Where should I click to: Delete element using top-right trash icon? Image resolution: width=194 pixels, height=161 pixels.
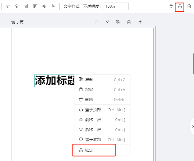coord(189,6)
